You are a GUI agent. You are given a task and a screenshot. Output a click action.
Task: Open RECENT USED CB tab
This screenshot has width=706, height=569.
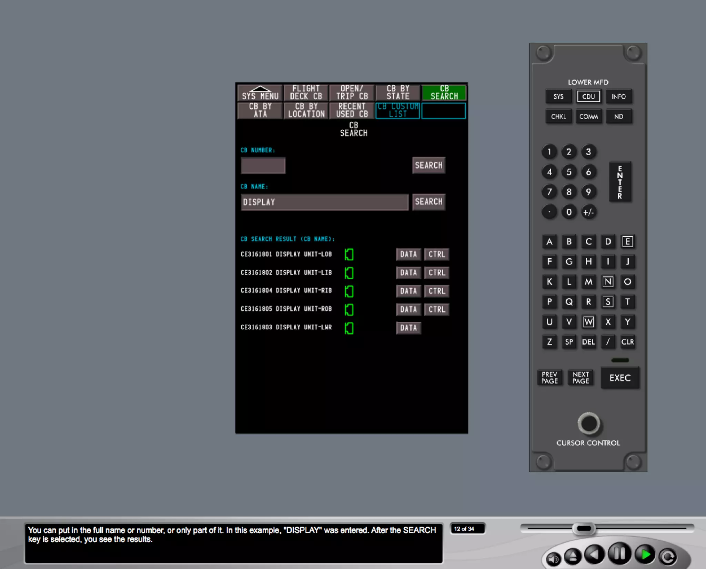352,110
